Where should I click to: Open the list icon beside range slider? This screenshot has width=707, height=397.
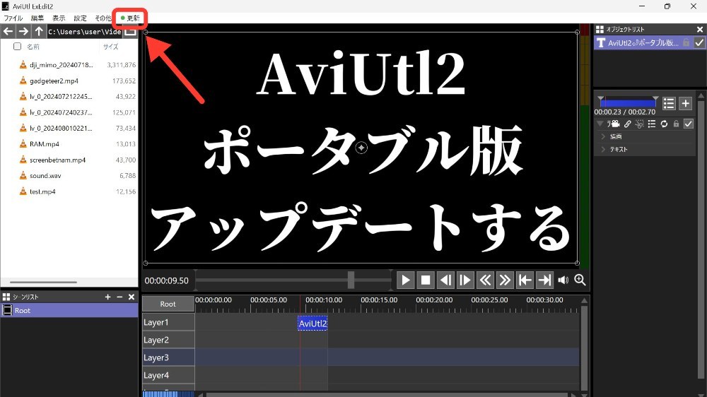669,104
